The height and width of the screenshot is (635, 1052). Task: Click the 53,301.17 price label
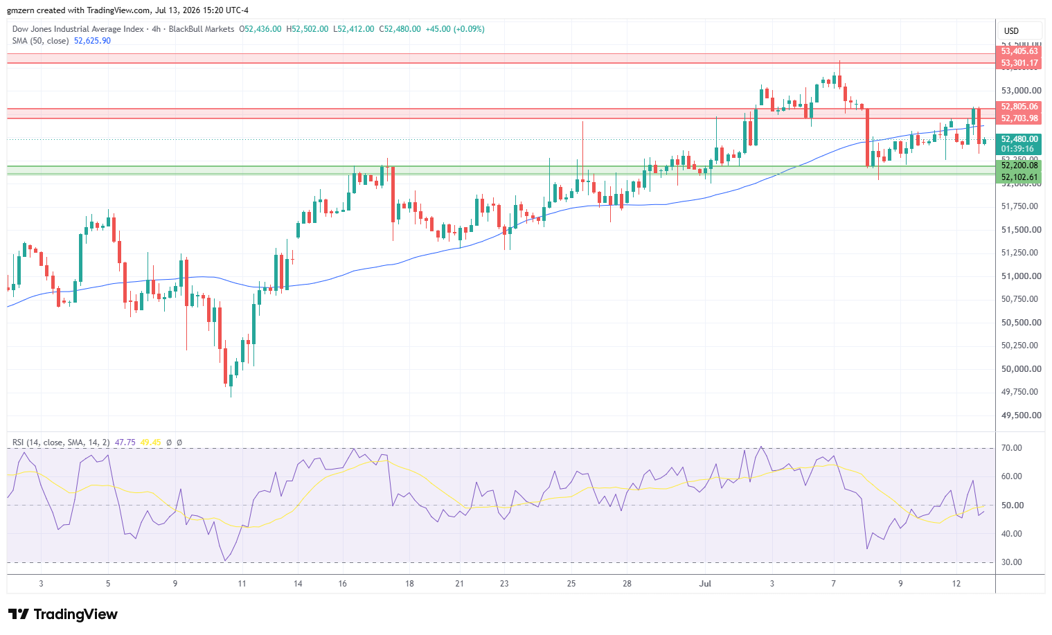(x=1019, y=63)
